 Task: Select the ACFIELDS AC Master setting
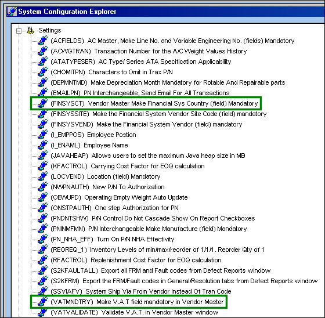point(172,41)
